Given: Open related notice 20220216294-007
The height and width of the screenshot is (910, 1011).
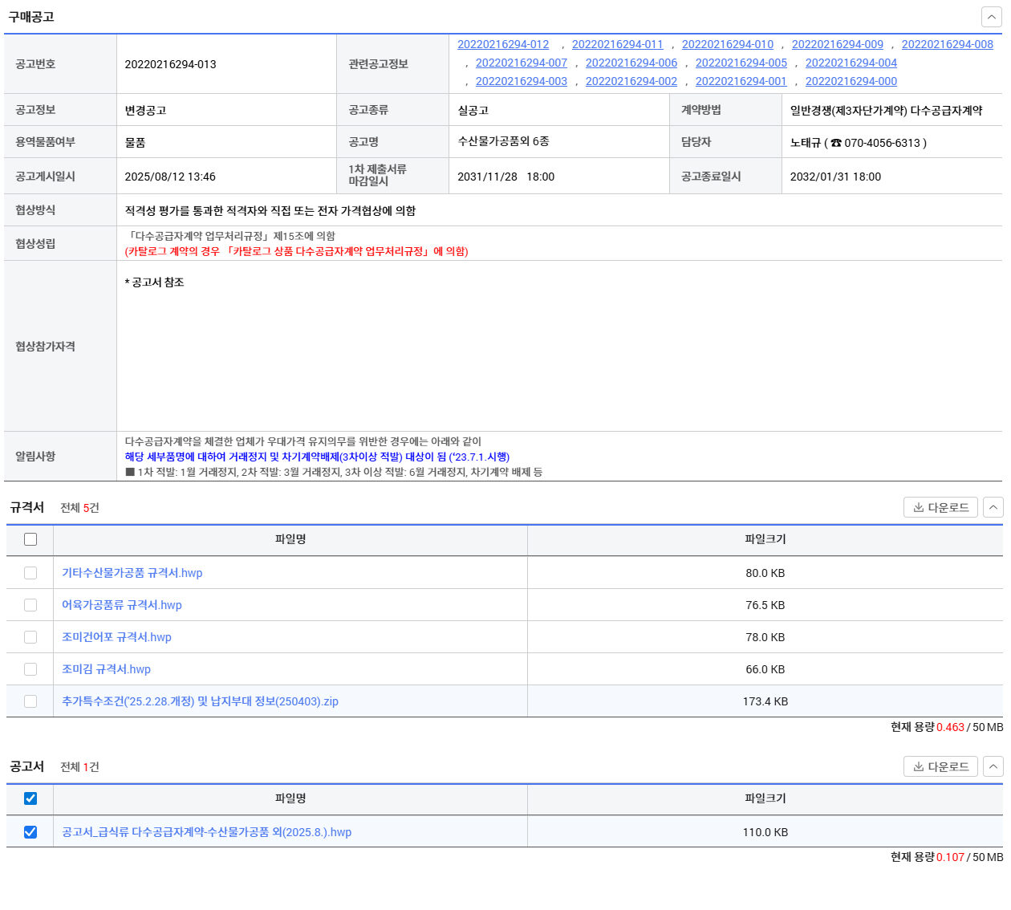Looking at the screenshot, I should tap(522, 63).
